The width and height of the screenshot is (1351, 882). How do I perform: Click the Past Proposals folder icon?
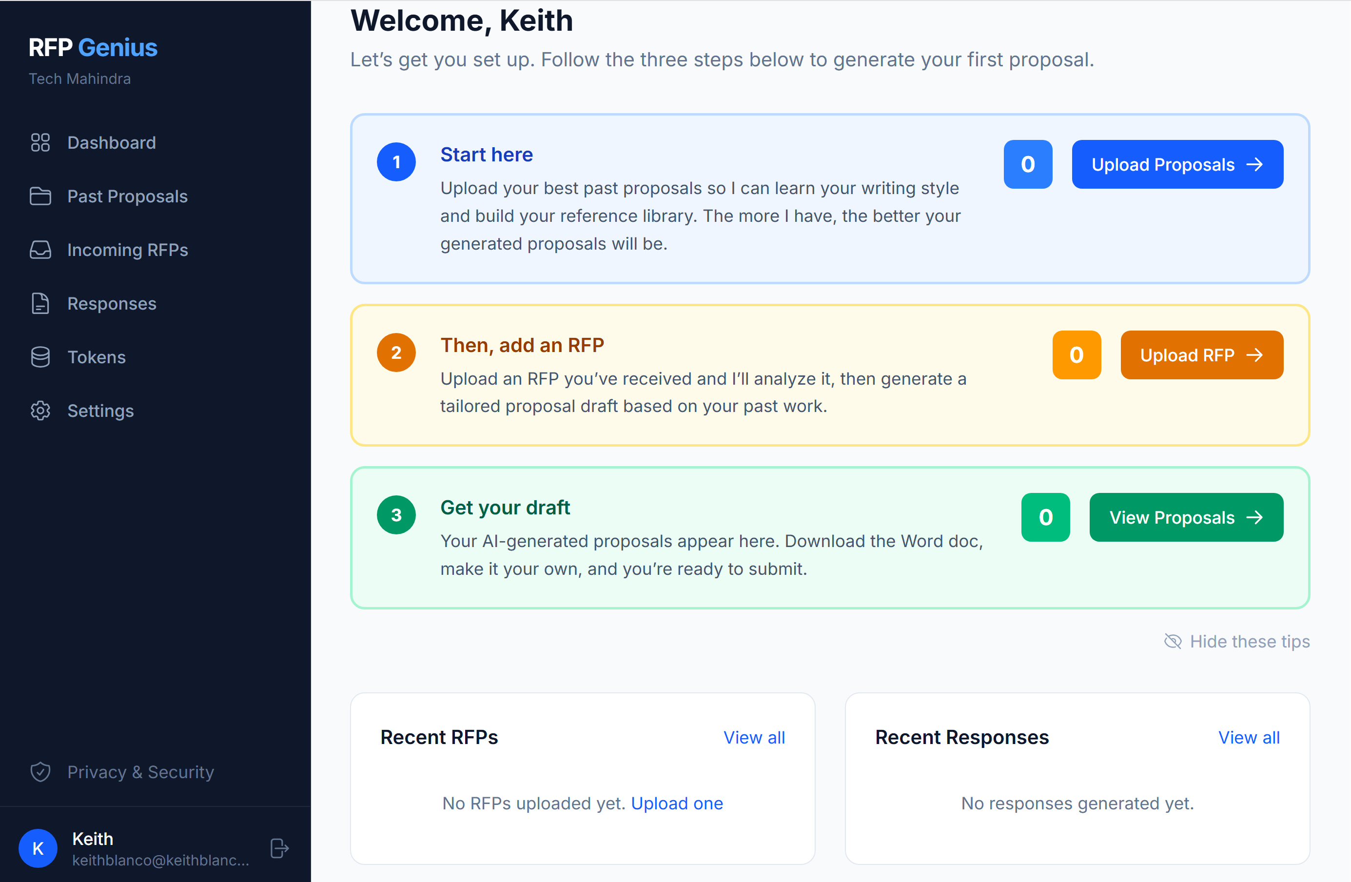point(40,196)
